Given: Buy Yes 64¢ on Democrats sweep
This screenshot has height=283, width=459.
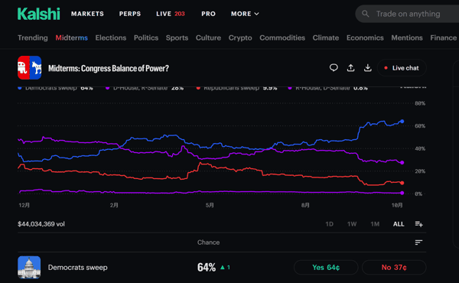Looking at the screenshot, I should (326, 267).
